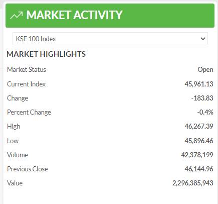Click the Market Status label
Screen dimensions: 218x204
[27, 69]
